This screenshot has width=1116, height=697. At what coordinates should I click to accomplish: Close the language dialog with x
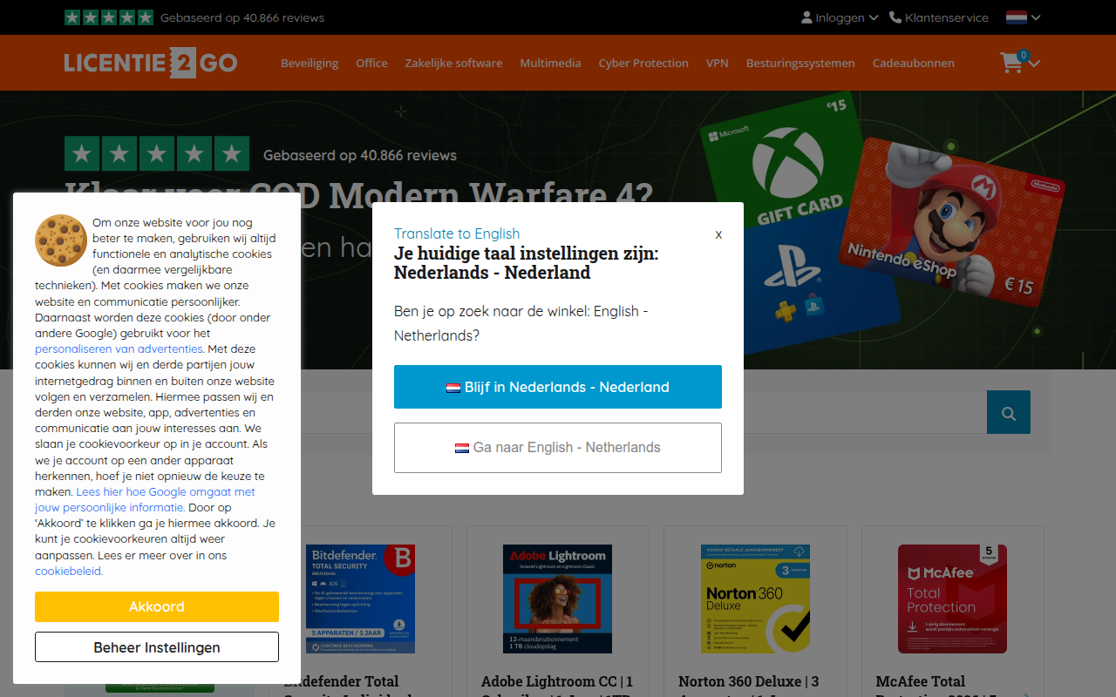718,234
